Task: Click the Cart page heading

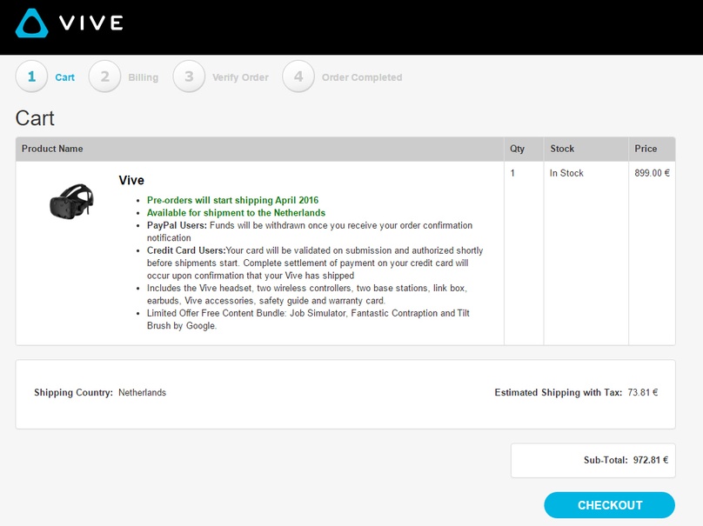Action: (35, 118)
